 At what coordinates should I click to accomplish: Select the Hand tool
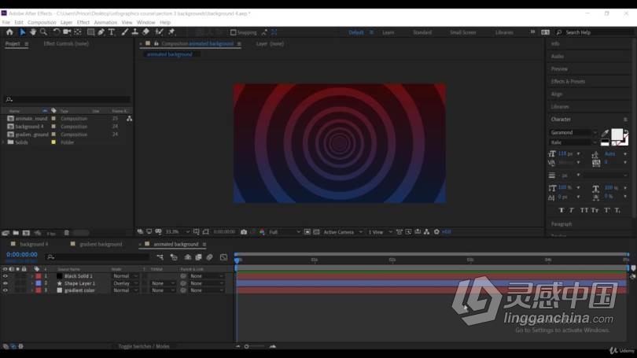(x=33, y=32)
